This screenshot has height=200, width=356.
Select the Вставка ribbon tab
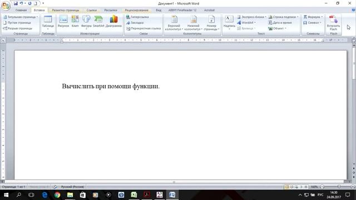tap(39, 10)
